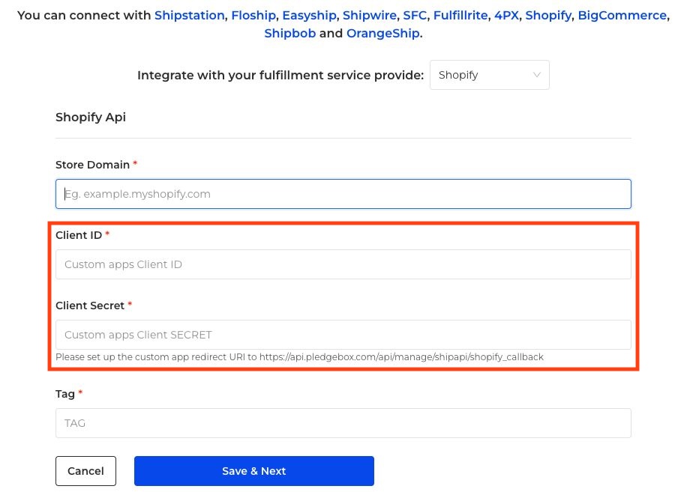Open the SFC link
687x492 pixels.
[415, 15]
